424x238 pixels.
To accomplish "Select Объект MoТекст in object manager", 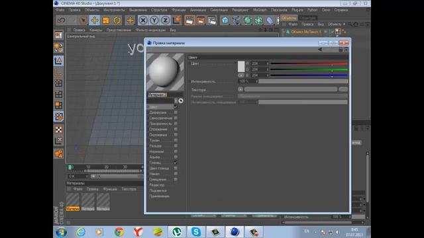I will pyautogui.click(x=306, y=32).
